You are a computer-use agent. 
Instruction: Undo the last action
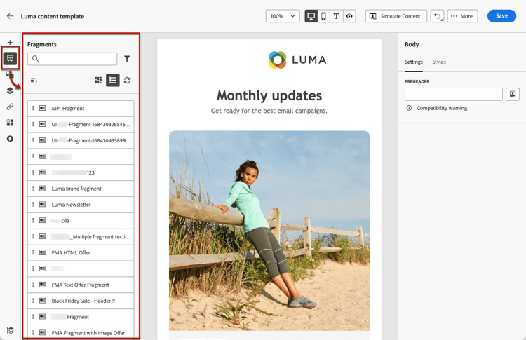(437, 16)
